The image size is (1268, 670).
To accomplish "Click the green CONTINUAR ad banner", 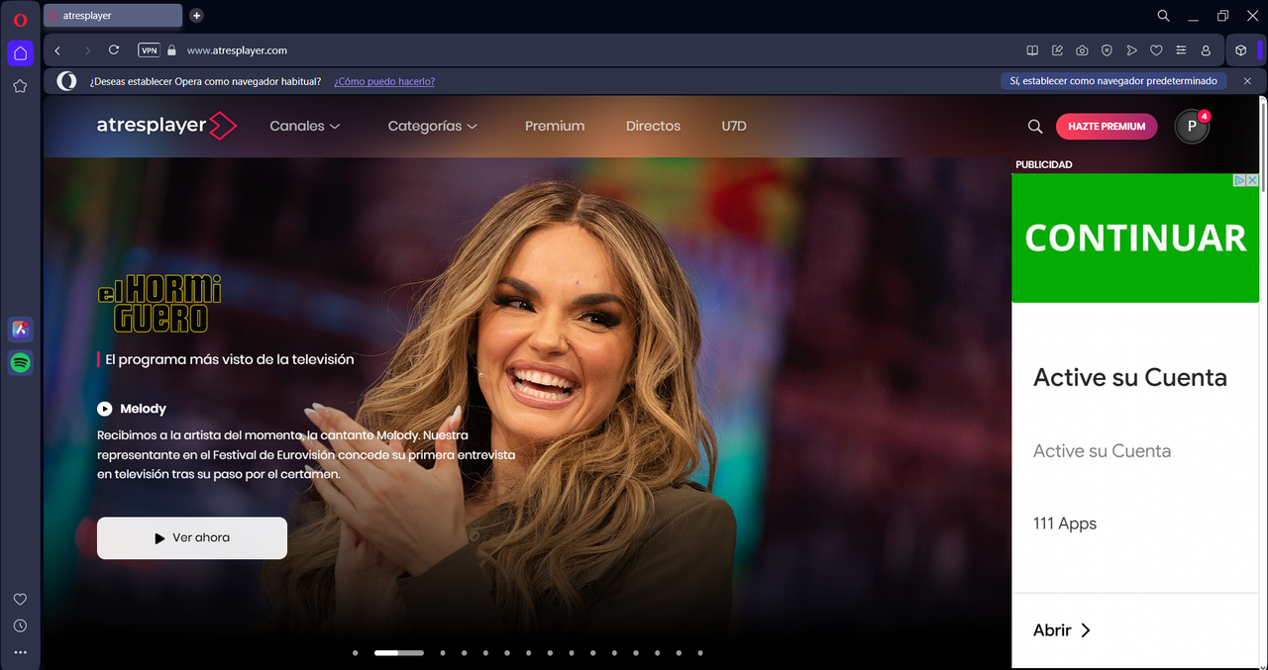I will 1135,239.
